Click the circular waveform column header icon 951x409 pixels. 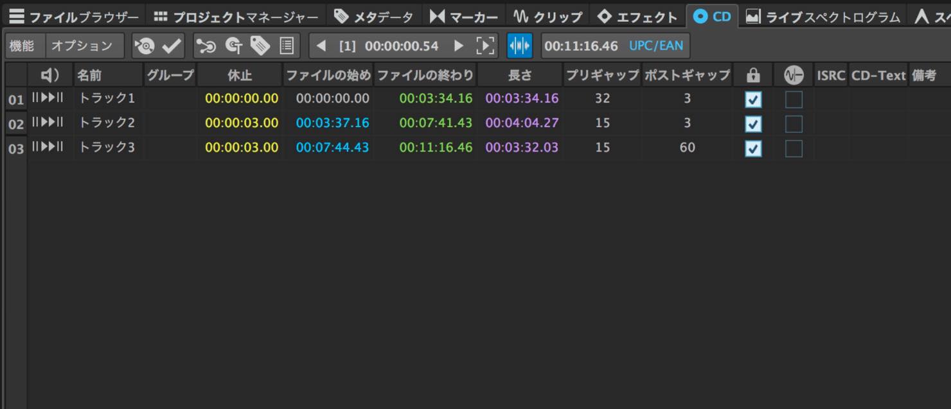pyautogui.click(x=794, y=75)
